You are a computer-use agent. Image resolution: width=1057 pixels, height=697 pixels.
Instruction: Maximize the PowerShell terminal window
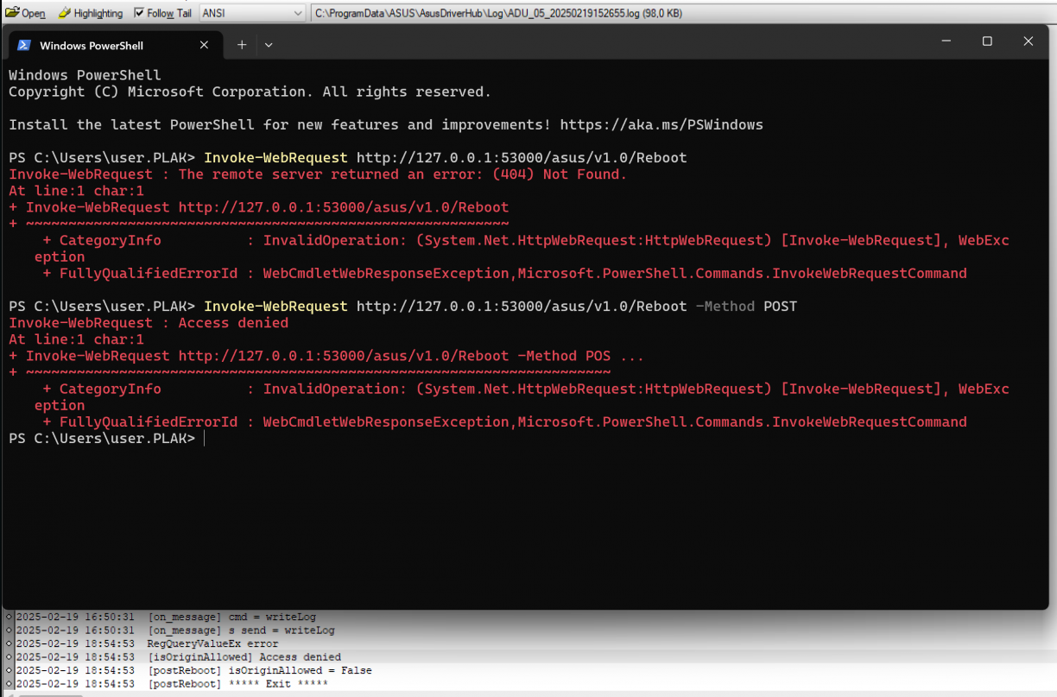coord(987,41)
